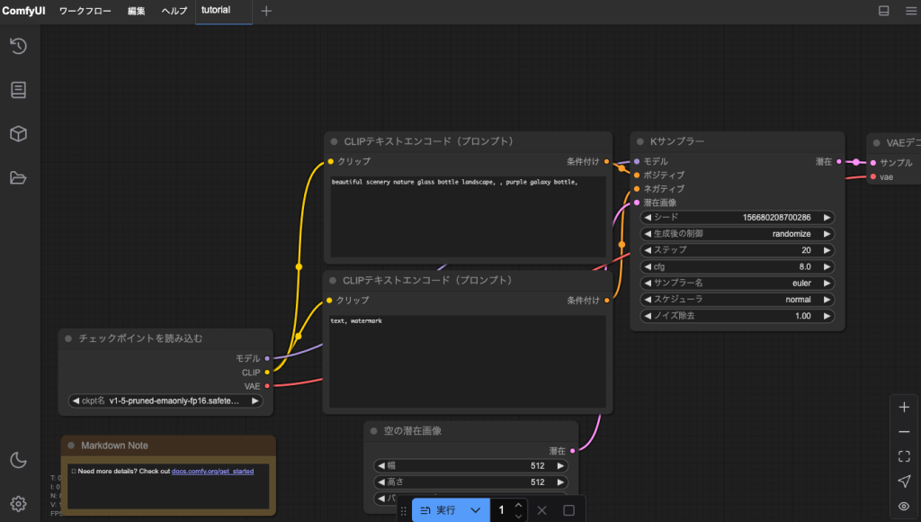Open the サンプラー名 euler dropdown
This screenshot has height=522, width=921.
737,283
